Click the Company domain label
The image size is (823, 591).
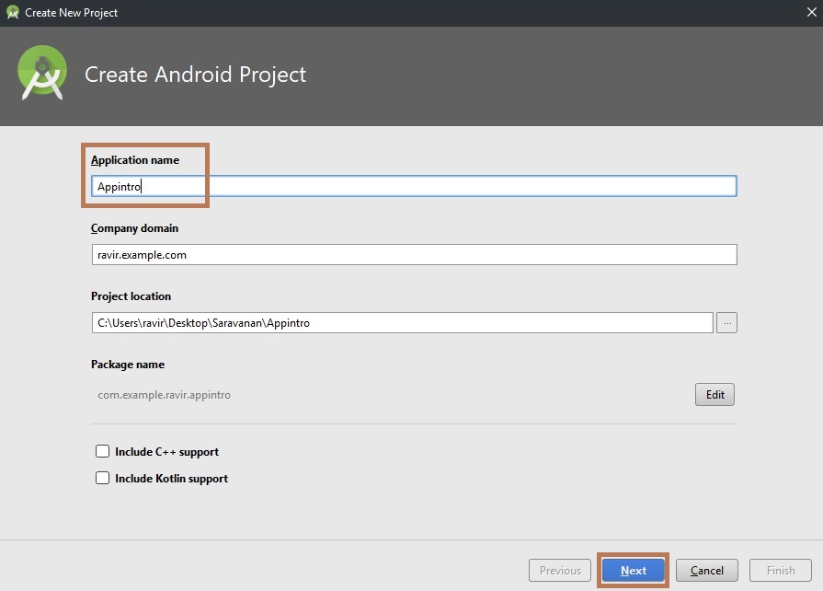point(134,228)
